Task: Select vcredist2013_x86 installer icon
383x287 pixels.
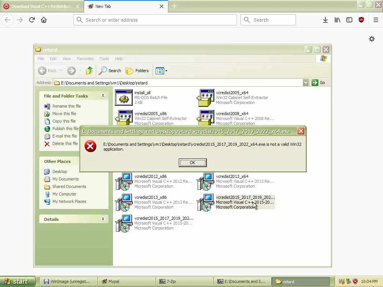Action: tap(124, 202)
